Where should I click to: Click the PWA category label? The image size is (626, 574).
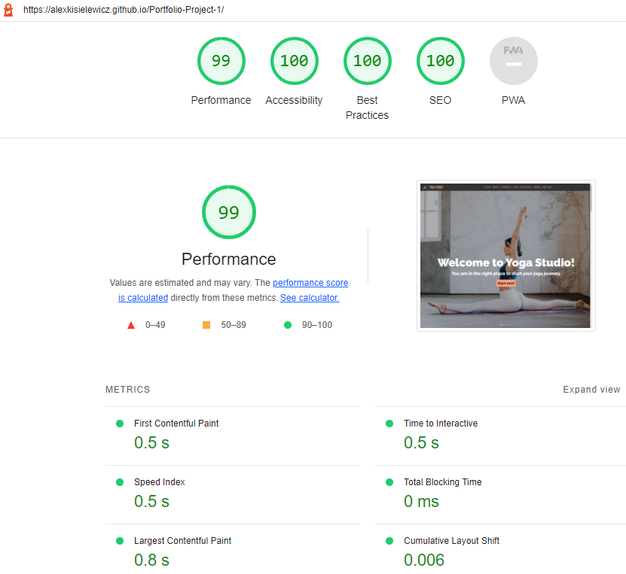514,100
